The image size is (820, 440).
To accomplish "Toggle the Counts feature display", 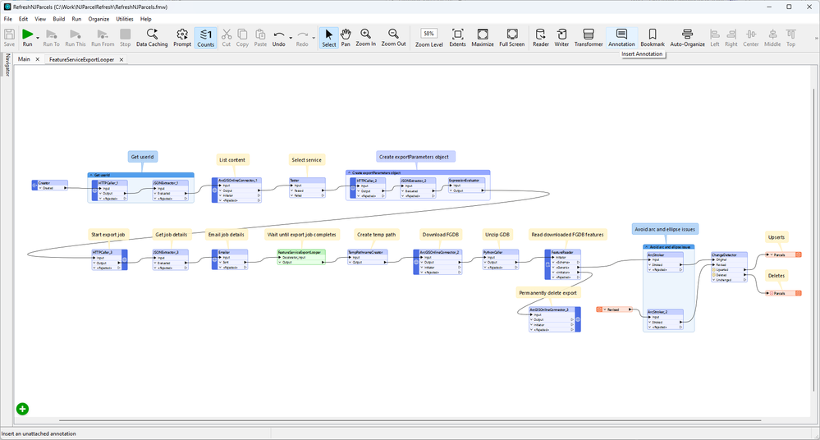I will [x=205, y=39].
